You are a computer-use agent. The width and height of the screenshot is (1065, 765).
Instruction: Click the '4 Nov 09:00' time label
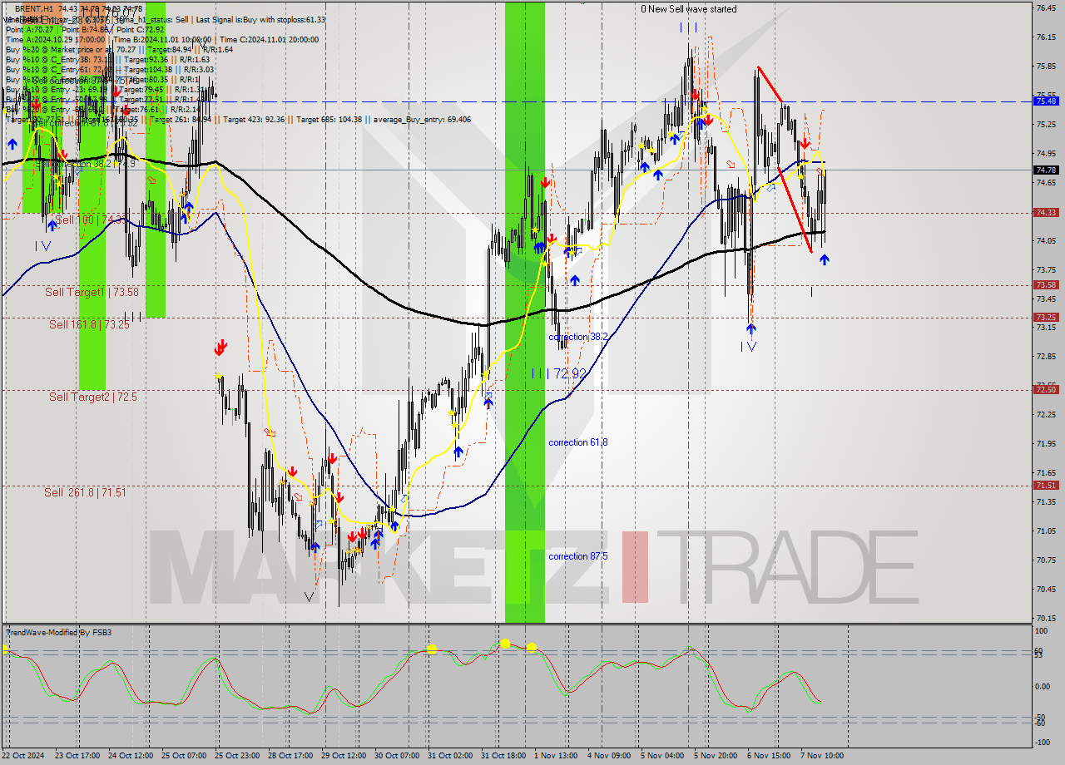click(609, 756)
